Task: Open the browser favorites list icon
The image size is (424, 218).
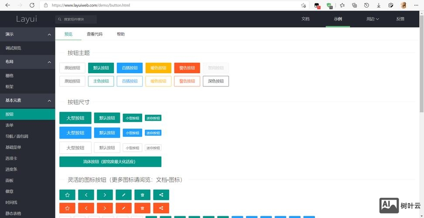Action: (x=342, y=5)
